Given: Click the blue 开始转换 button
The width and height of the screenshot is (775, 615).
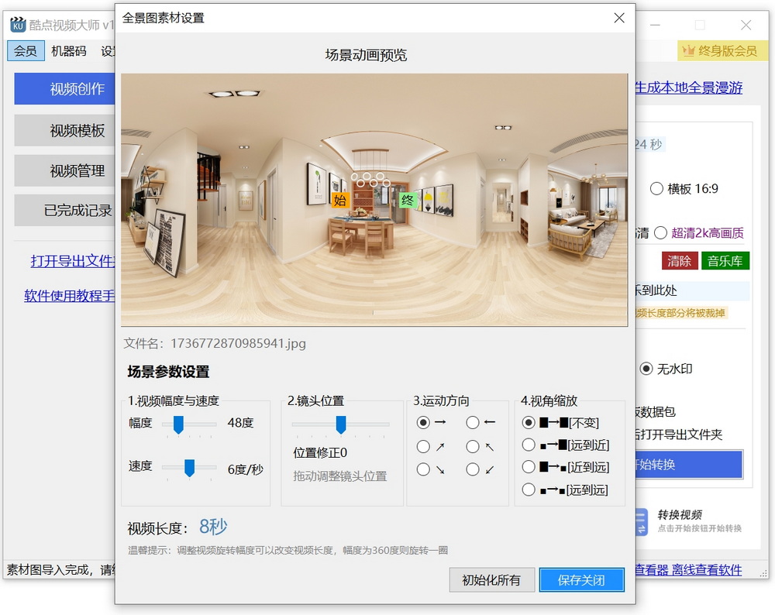Looking at the screenshot, I should tap(689, 464).
